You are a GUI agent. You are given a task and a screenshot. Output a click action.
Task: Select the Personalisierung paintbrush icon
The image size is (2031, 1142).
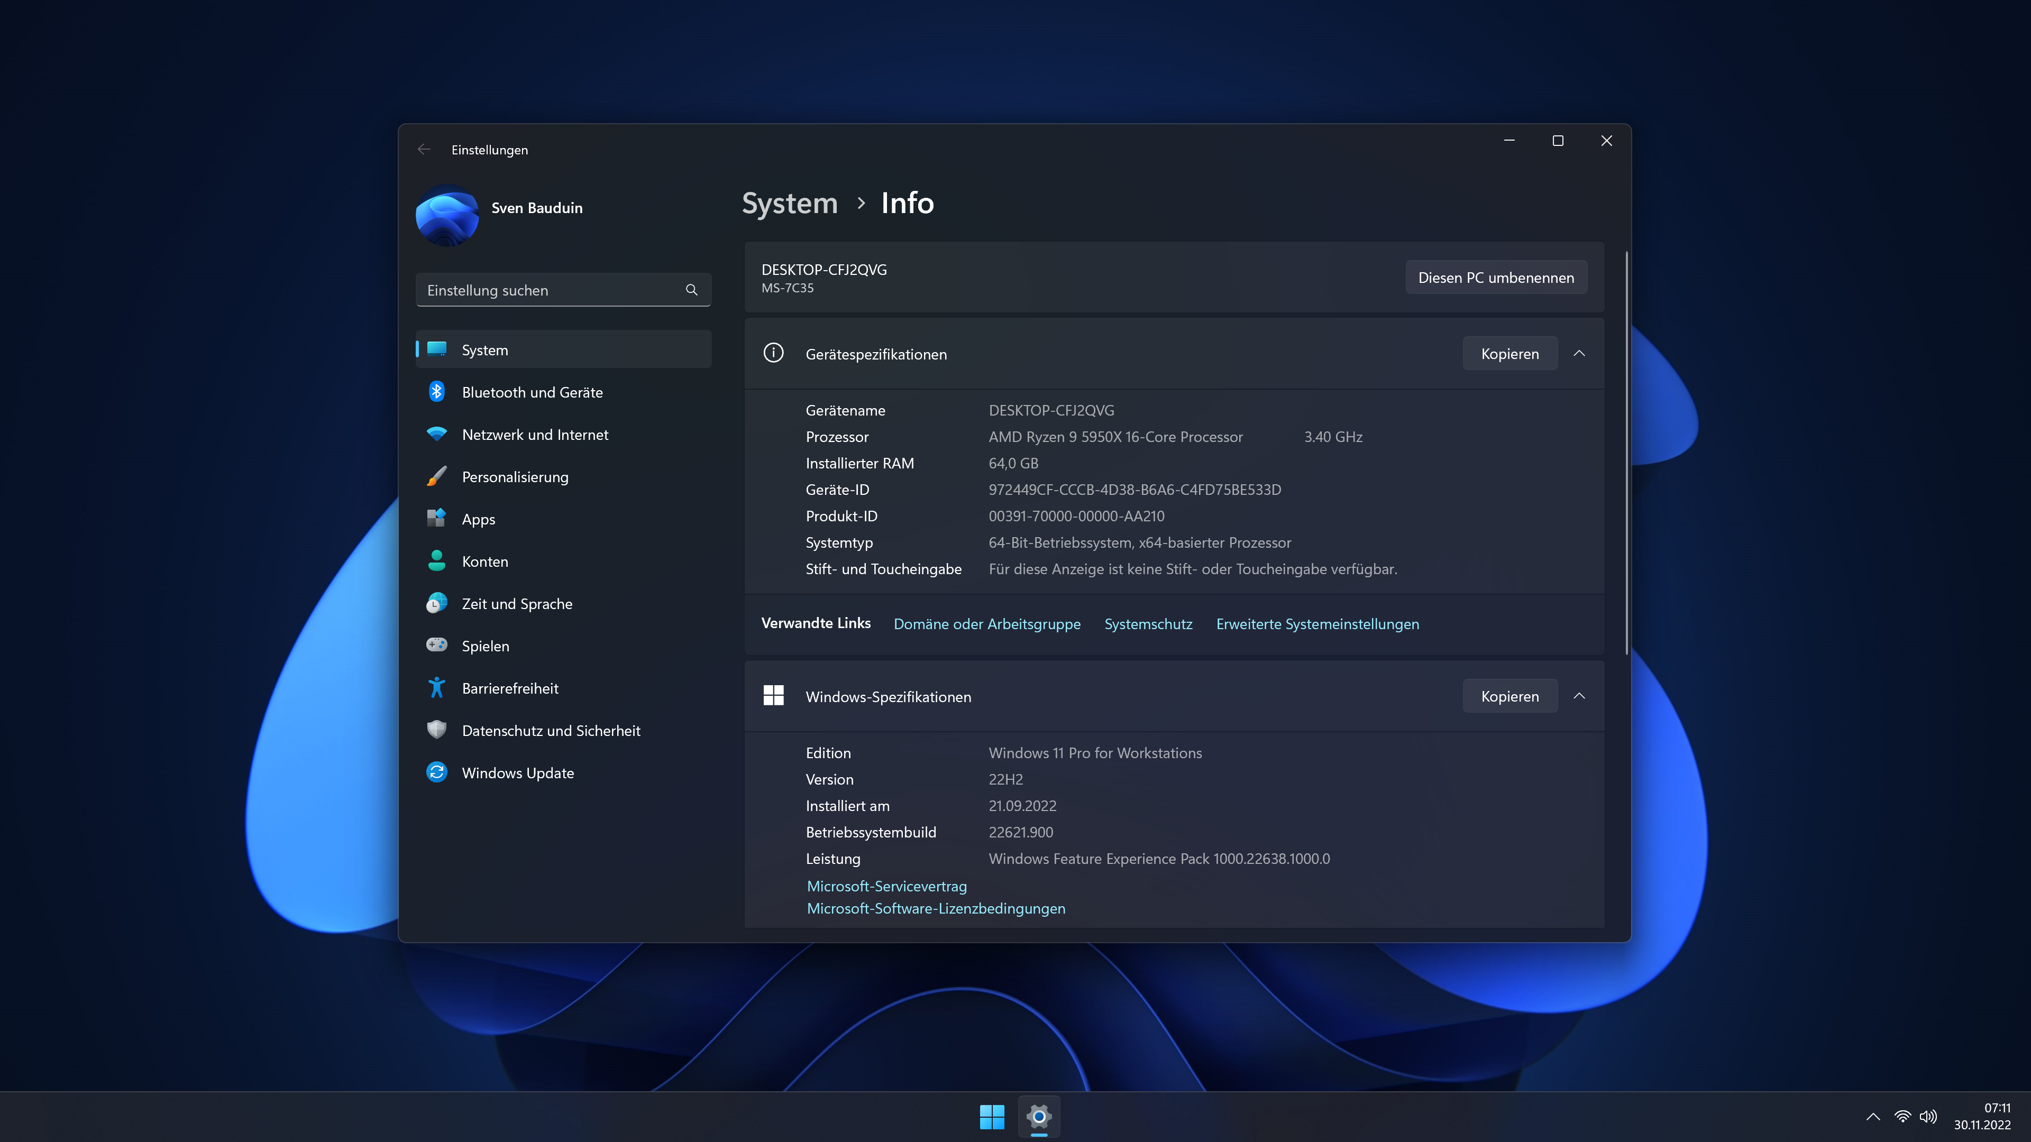pos(436,477)
